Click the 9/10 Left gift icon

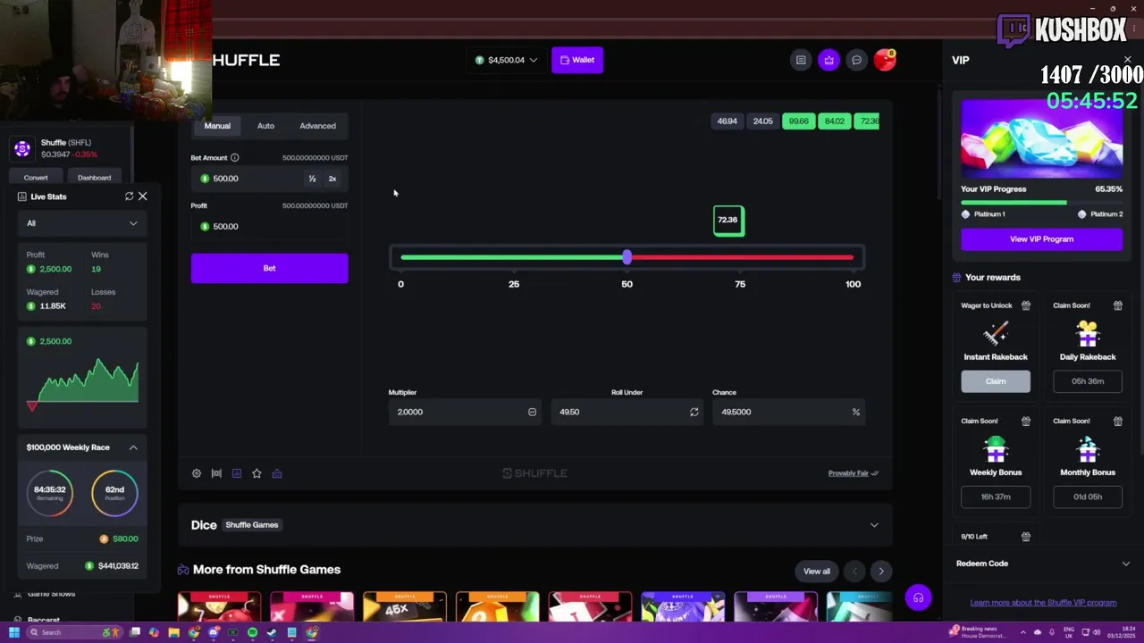click(x=1026, y=537)
